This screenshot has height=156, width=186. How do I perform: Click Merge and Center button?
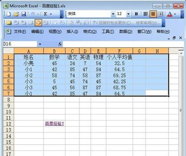tap(161, 14)
